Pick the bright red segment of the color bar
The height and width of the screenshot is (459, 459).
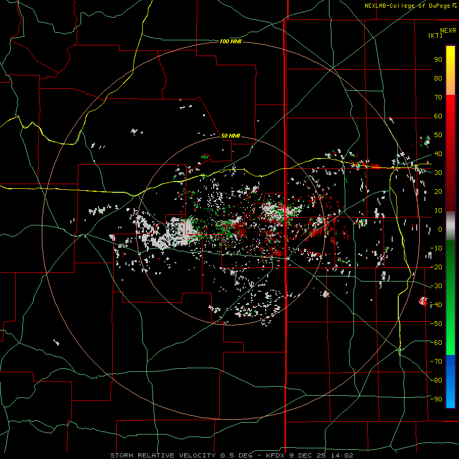click(450, 106)
